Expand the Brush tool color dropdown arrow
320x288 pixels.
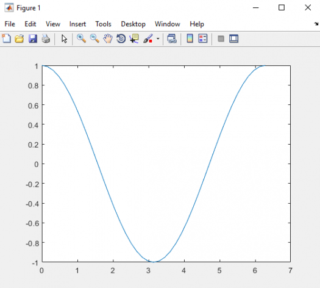tap(158, 38)
